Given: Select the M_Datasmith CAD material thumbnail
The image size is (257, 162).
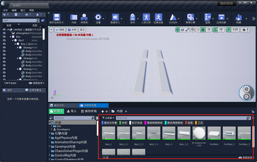Looking at the screenshot, I should pyautogui.click(x=199, y=133).
